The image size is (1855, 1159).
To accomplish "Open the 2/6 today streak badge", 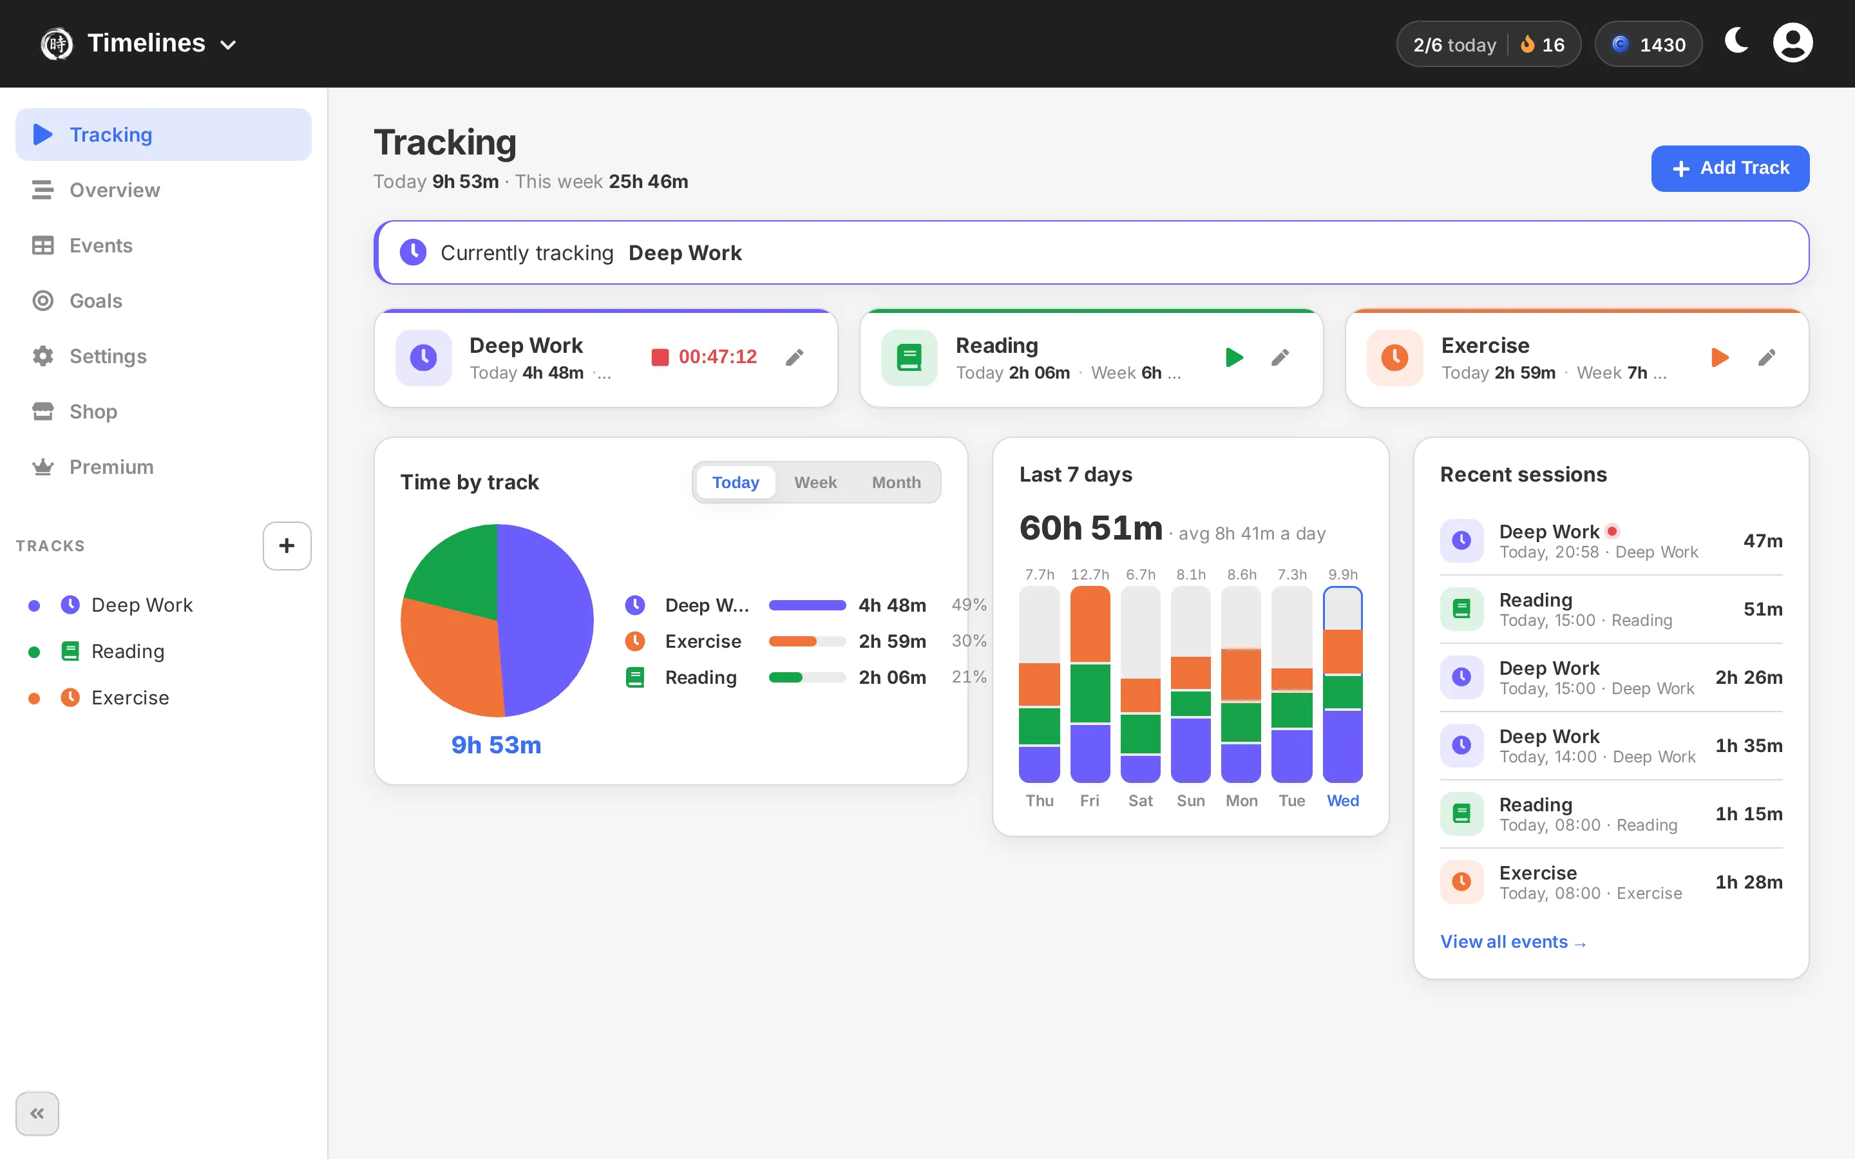I will click(x=1488, y=44).
